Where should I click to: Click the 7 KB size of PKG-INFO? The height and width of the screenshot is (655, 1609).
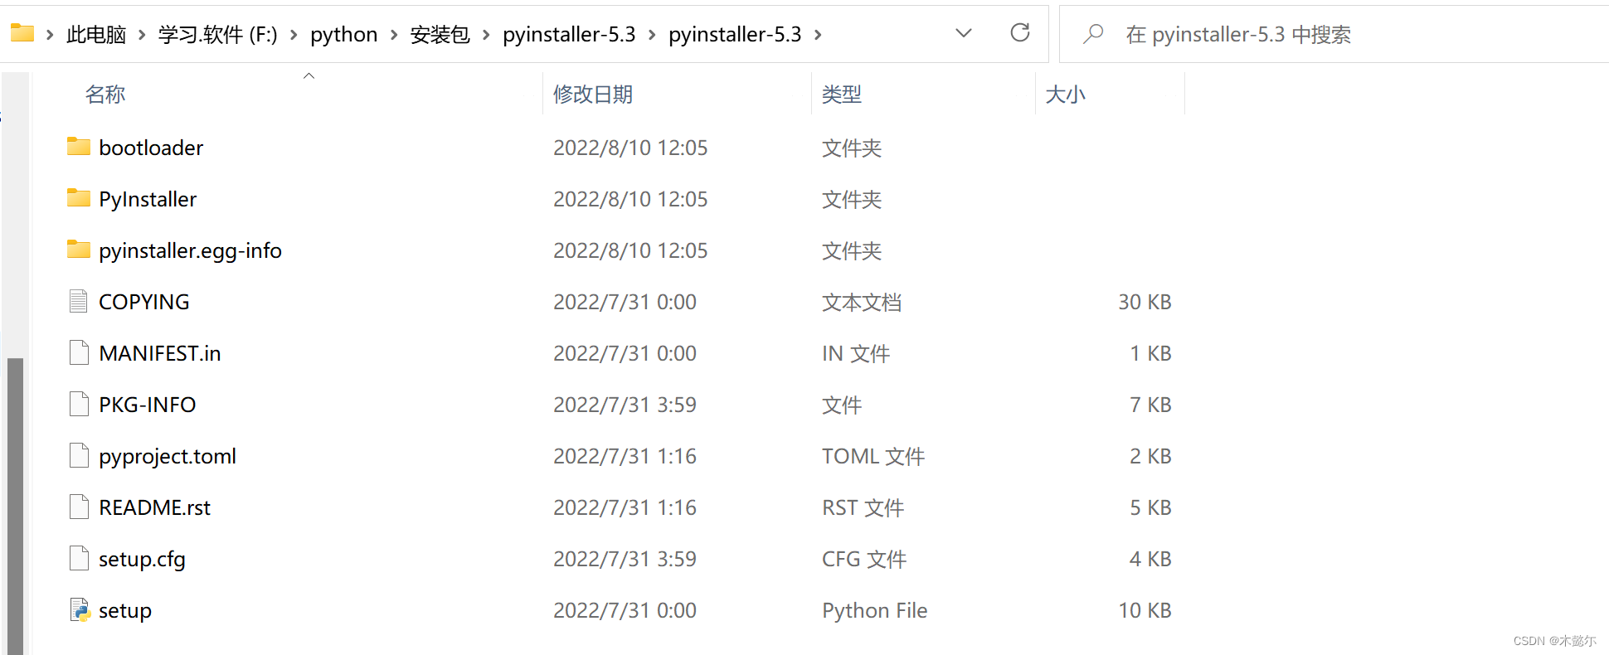click(x=1150, y=404)
